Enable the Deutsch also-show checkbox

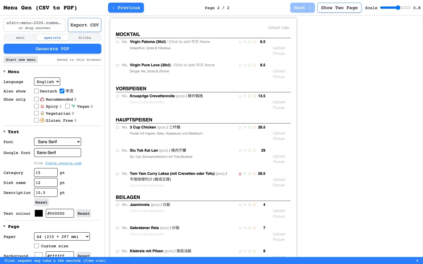click(x=36, y=91)
